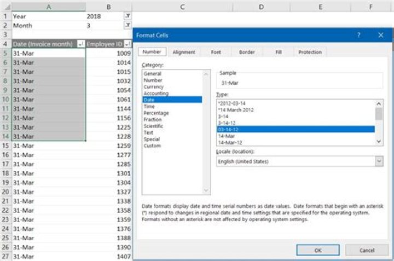Select column A header
394x261 pixels.
49,7
